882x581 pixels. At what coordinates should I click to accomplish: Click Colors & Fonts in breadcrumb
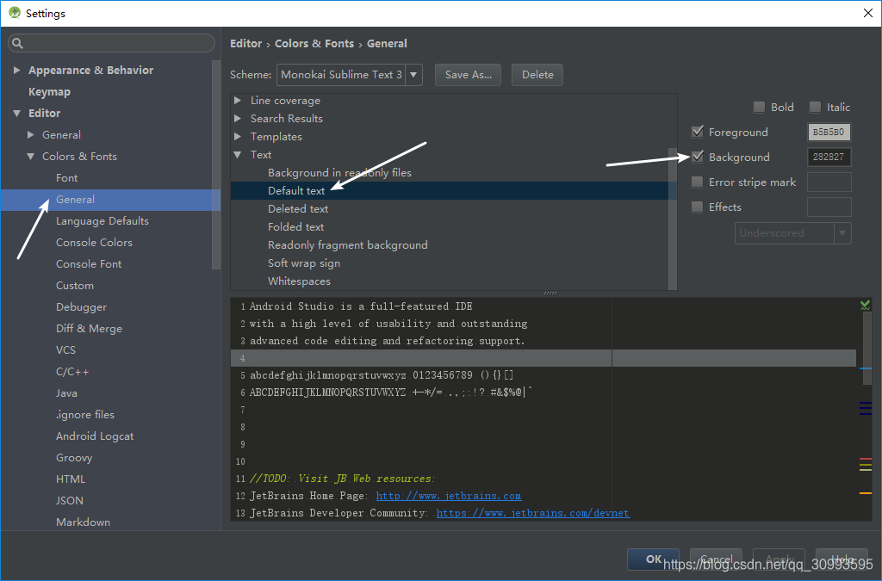(314, 43)
